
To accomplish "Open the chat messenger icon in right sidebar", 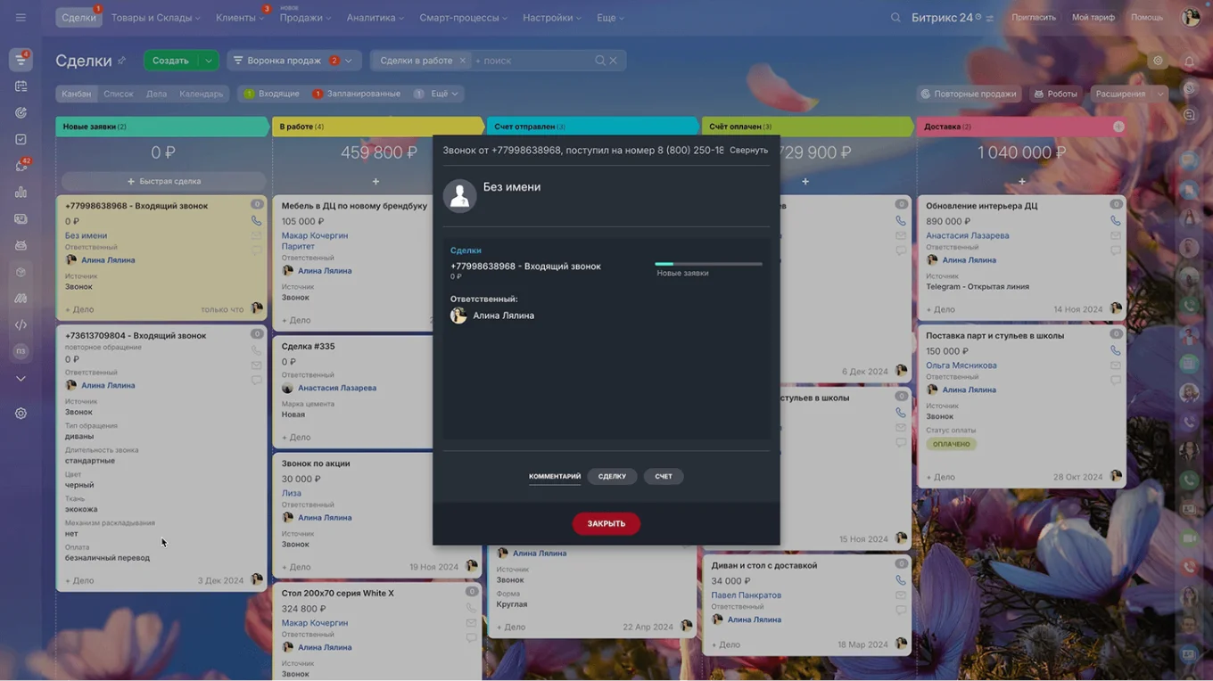I will 1190,114.
